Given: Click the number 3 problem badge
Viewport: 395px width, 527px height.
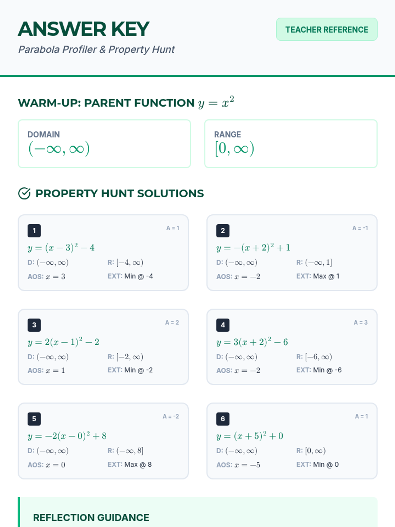Looking at the screenshot, I should tap(34, 325).
